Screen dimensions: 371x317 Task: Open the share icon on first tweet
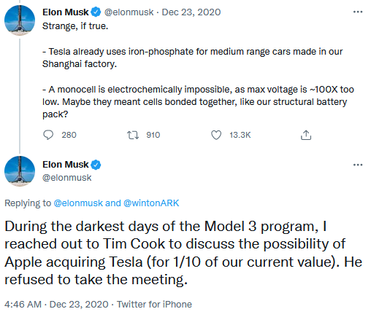306,135
